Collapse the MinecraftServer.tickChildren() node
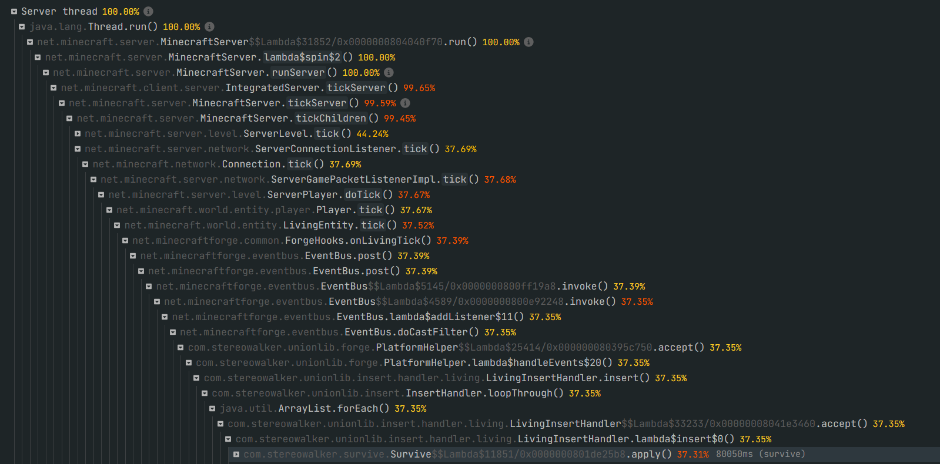Image resolution: width=940 pixels, height=464 pixels. pos(69,119)
